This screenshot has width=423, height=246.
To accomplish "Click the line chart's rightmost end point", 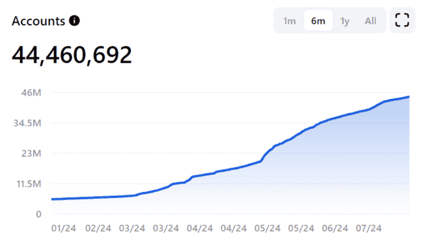I will click(409, 97).
